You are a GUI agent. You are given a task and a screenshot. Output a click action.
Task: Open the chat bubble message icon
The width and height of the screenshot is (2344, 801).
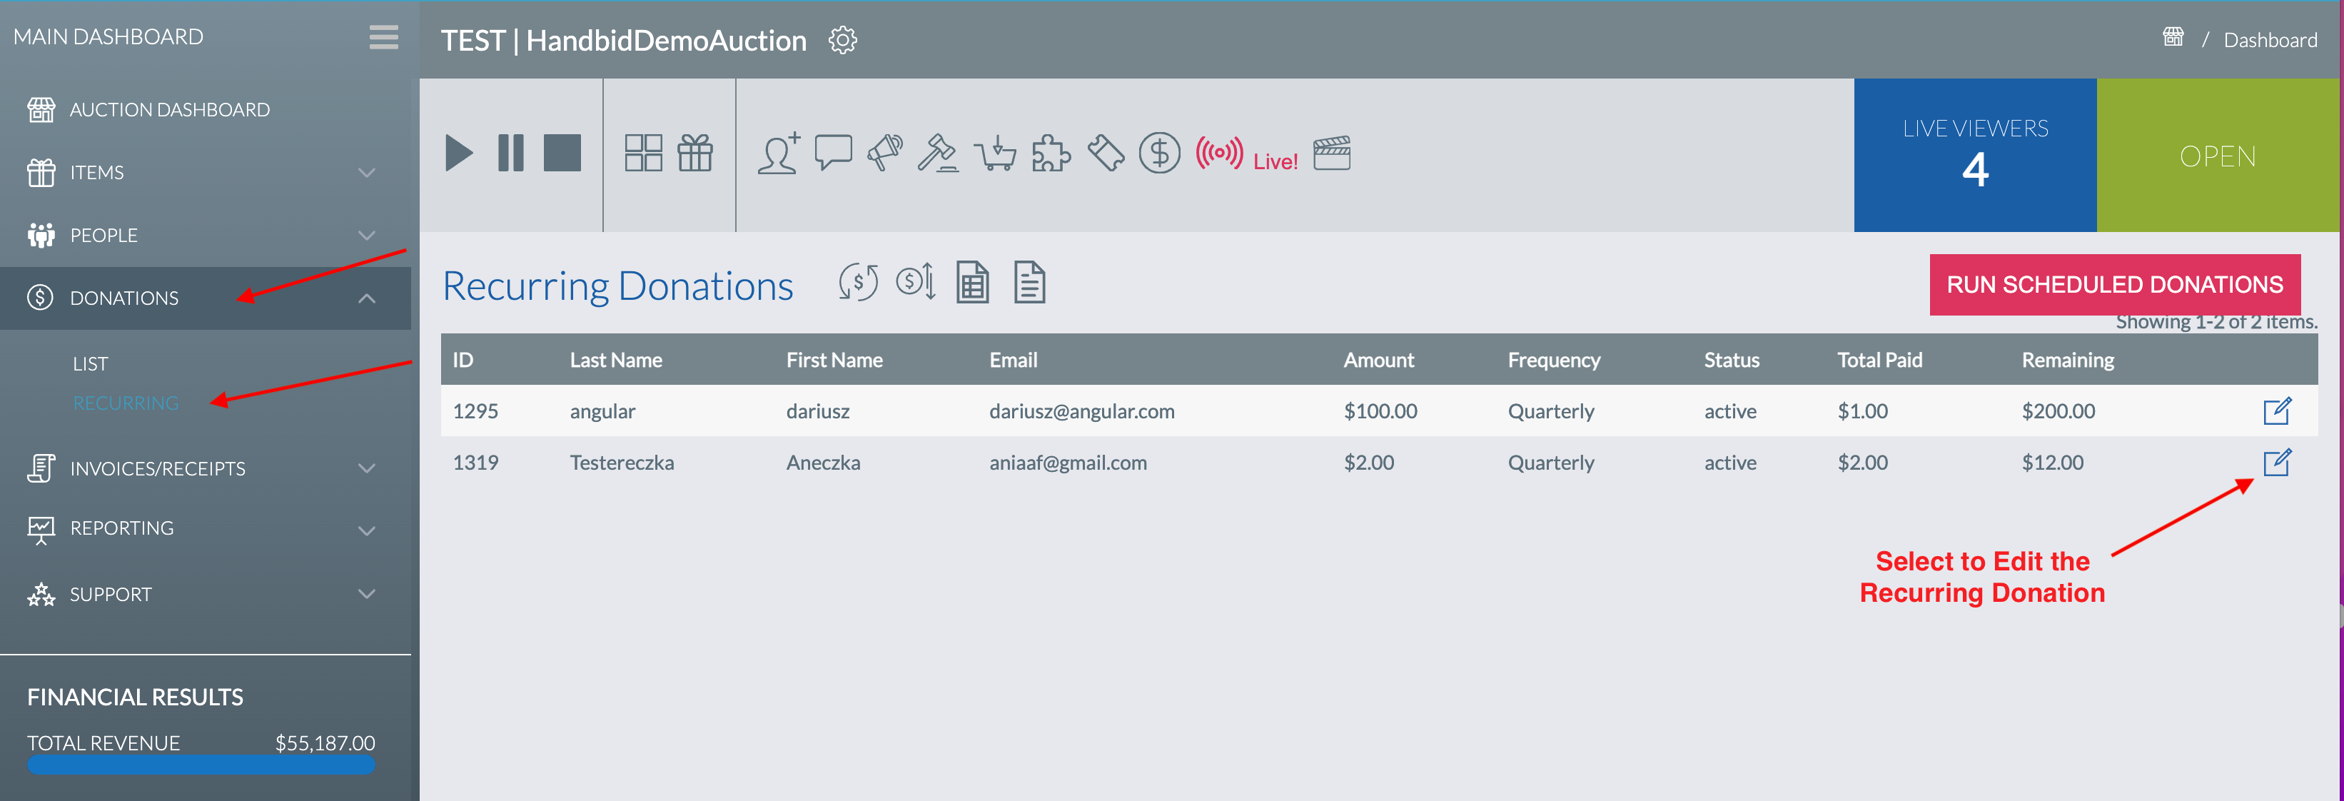coord(832,153)
